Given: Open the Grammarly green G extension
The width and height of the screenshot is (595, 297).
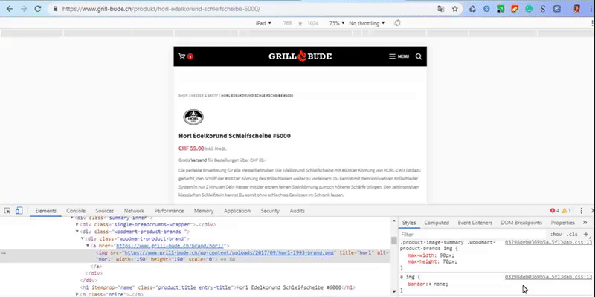Looking at the screenshot, I should (x=529, y=9).
